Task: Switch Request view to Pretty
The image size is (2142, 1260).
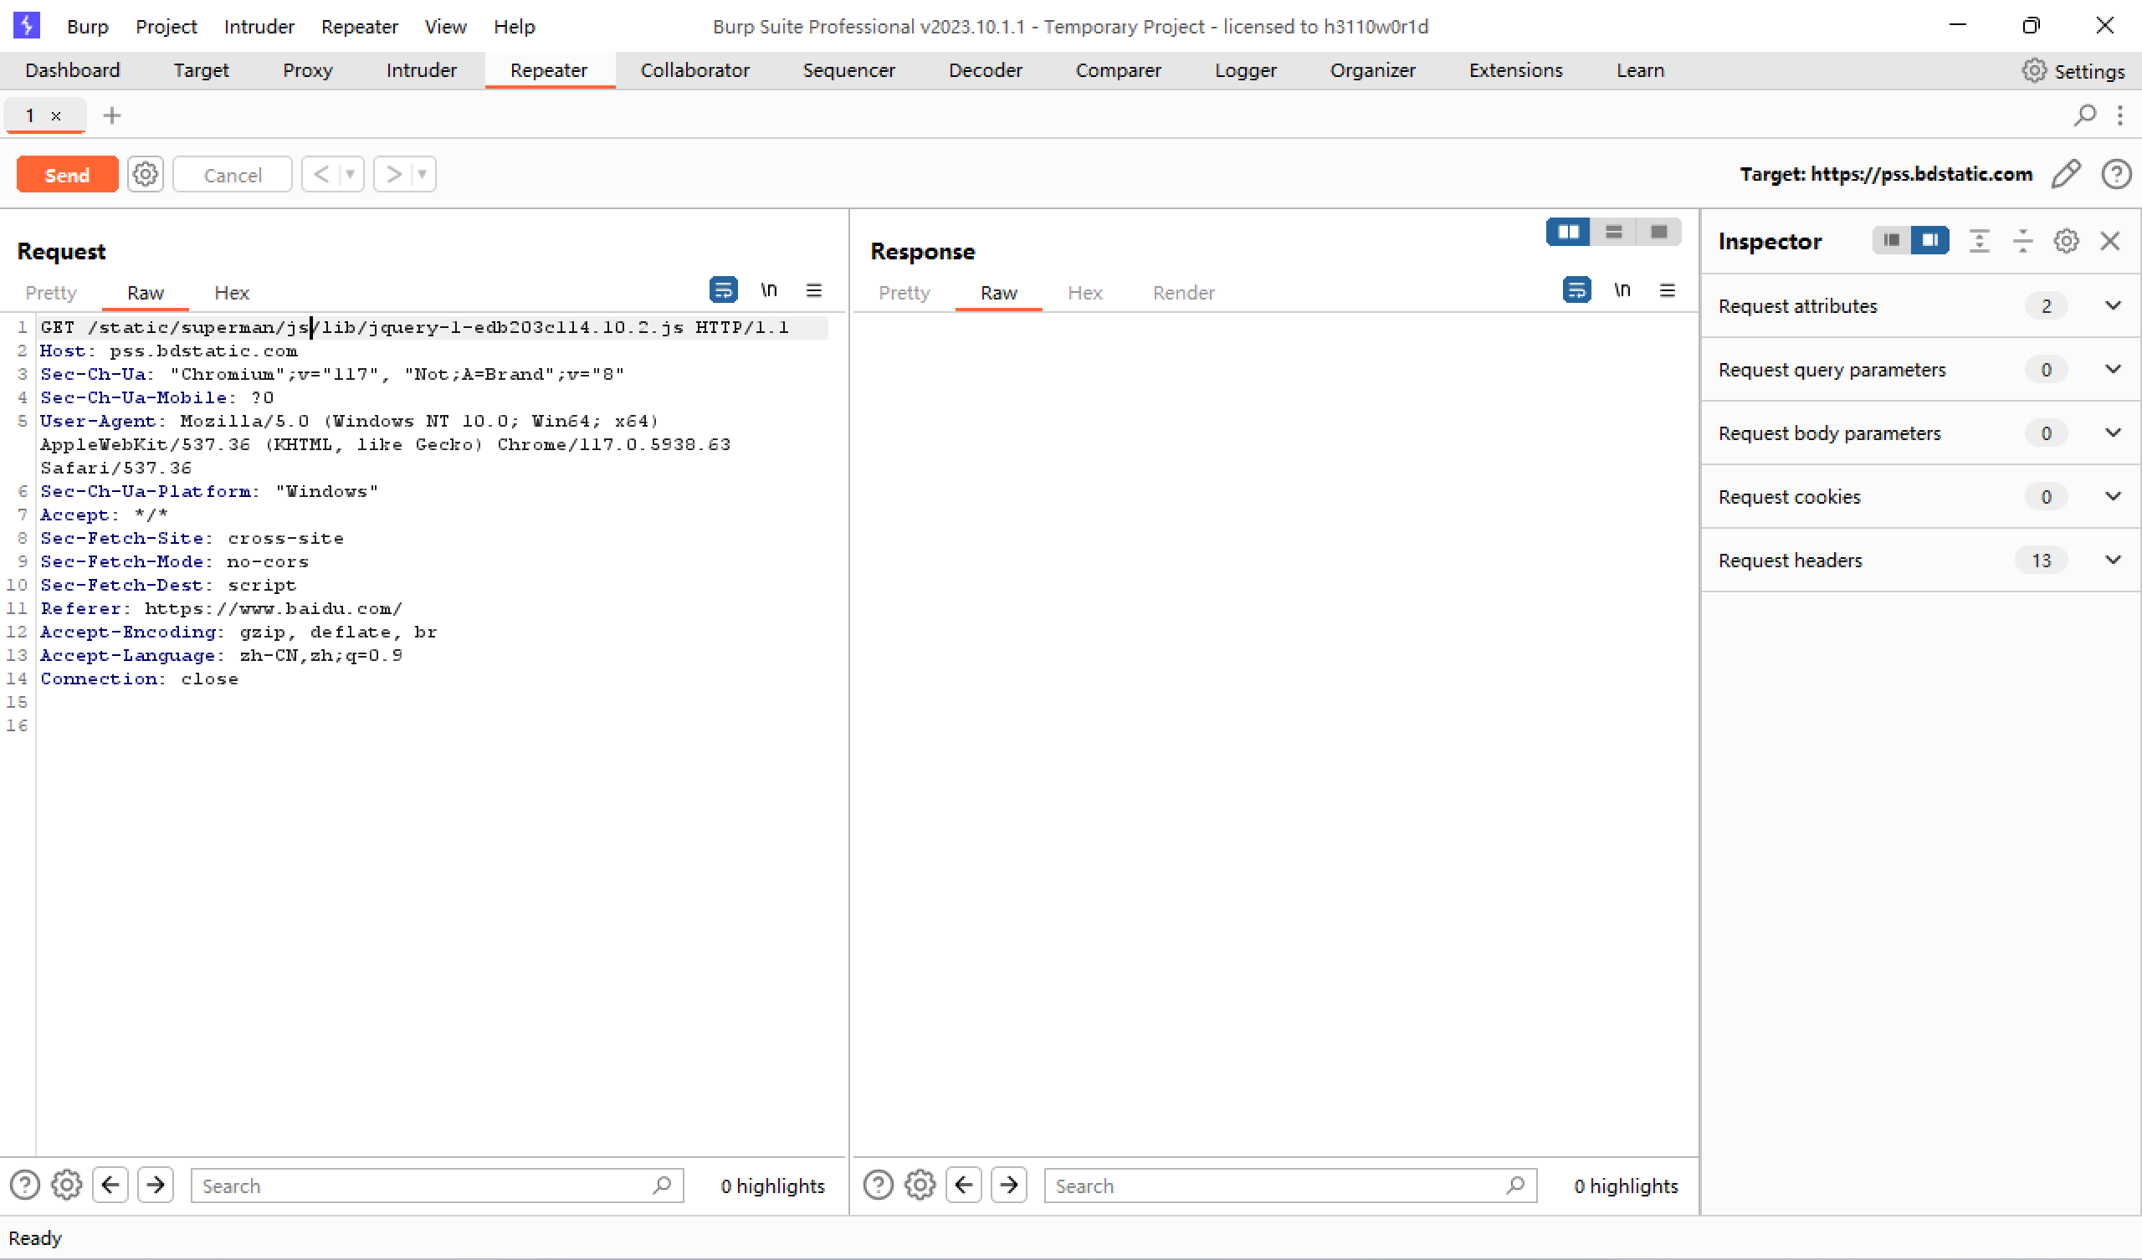Action: pos(51,293)
